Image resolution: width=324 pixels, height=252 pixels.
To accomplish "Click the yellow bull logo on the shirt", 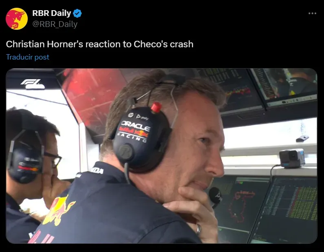I will 58,210.
